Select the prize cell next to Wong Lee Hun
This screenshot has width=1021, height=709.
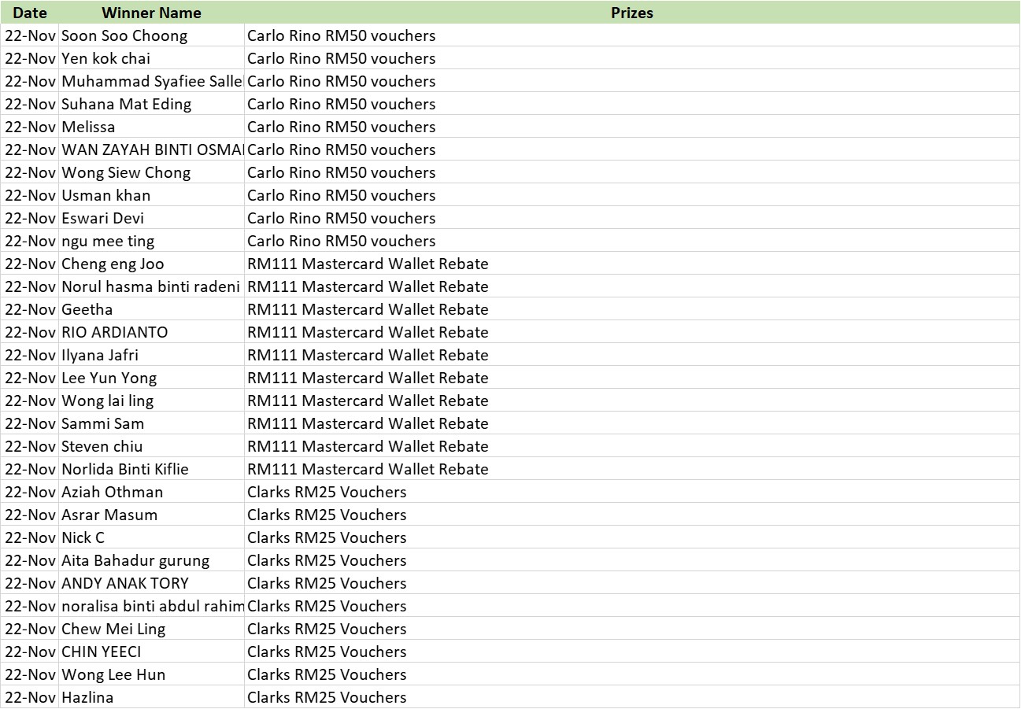(x=327, y=674)
